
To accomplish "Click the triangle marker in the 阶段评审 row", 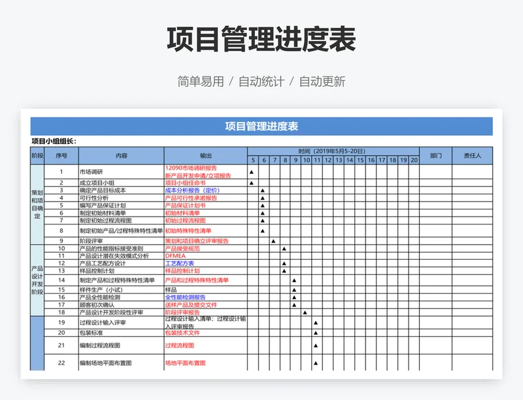I will click(x=273, y=241).
